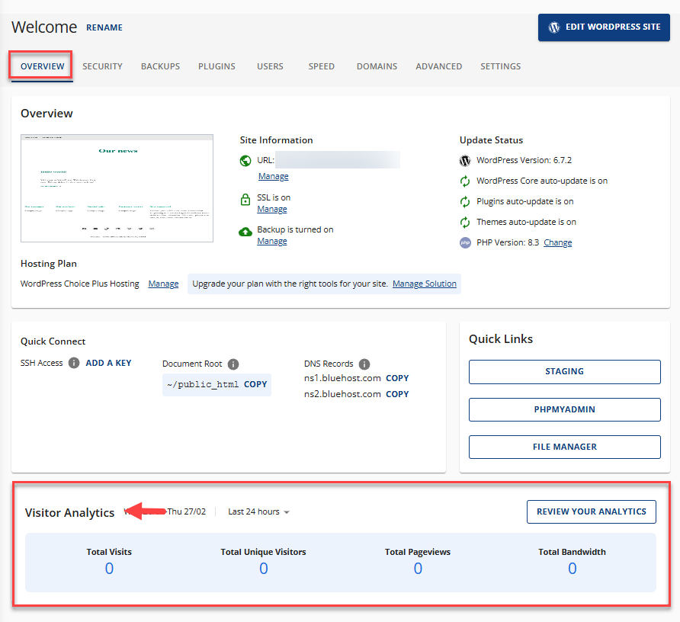Open the Overview tab
This screenshot has width=680, height=622.
pos(43,66)
